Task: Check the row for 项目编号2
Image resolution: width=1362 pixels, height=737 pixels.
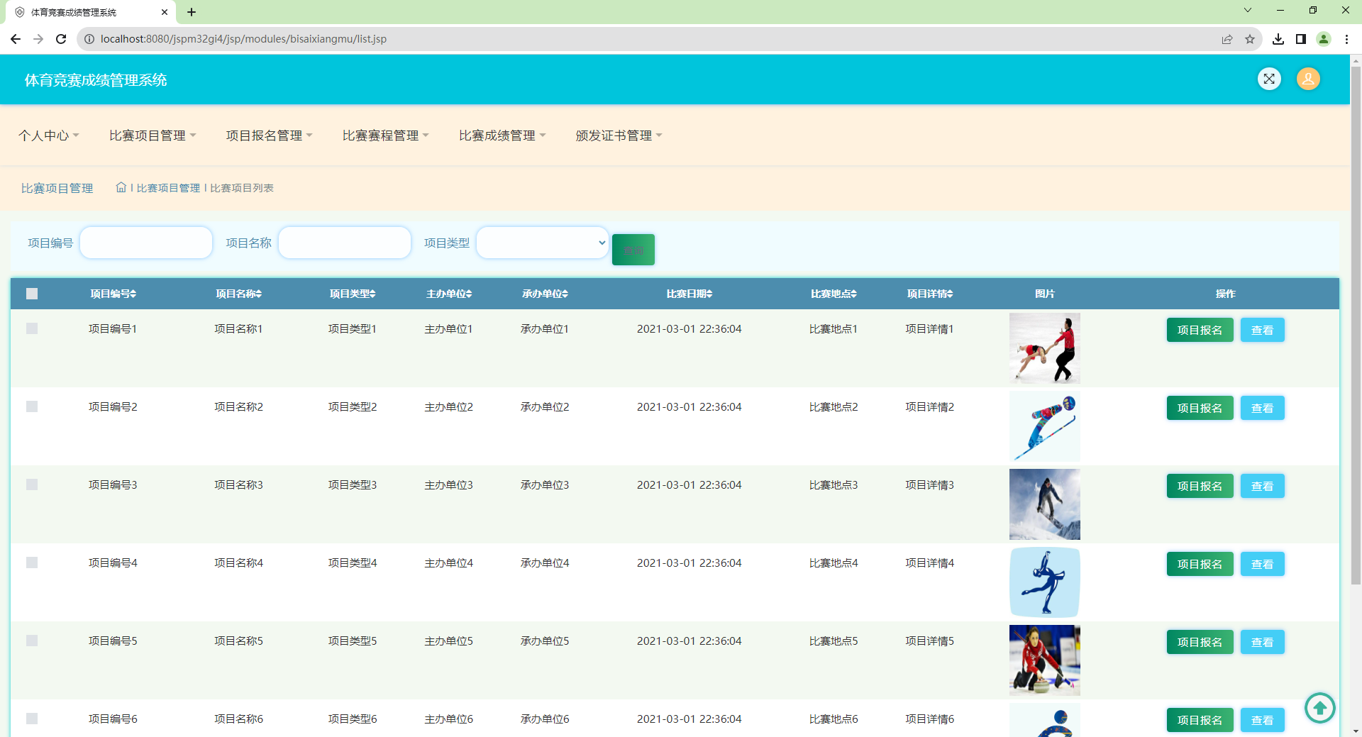Action: point(32,406)
